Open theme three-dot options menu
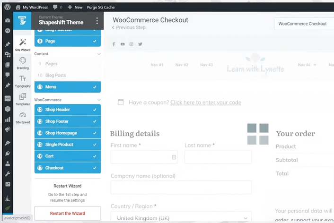334x223 pixels. tap(97, 21)
